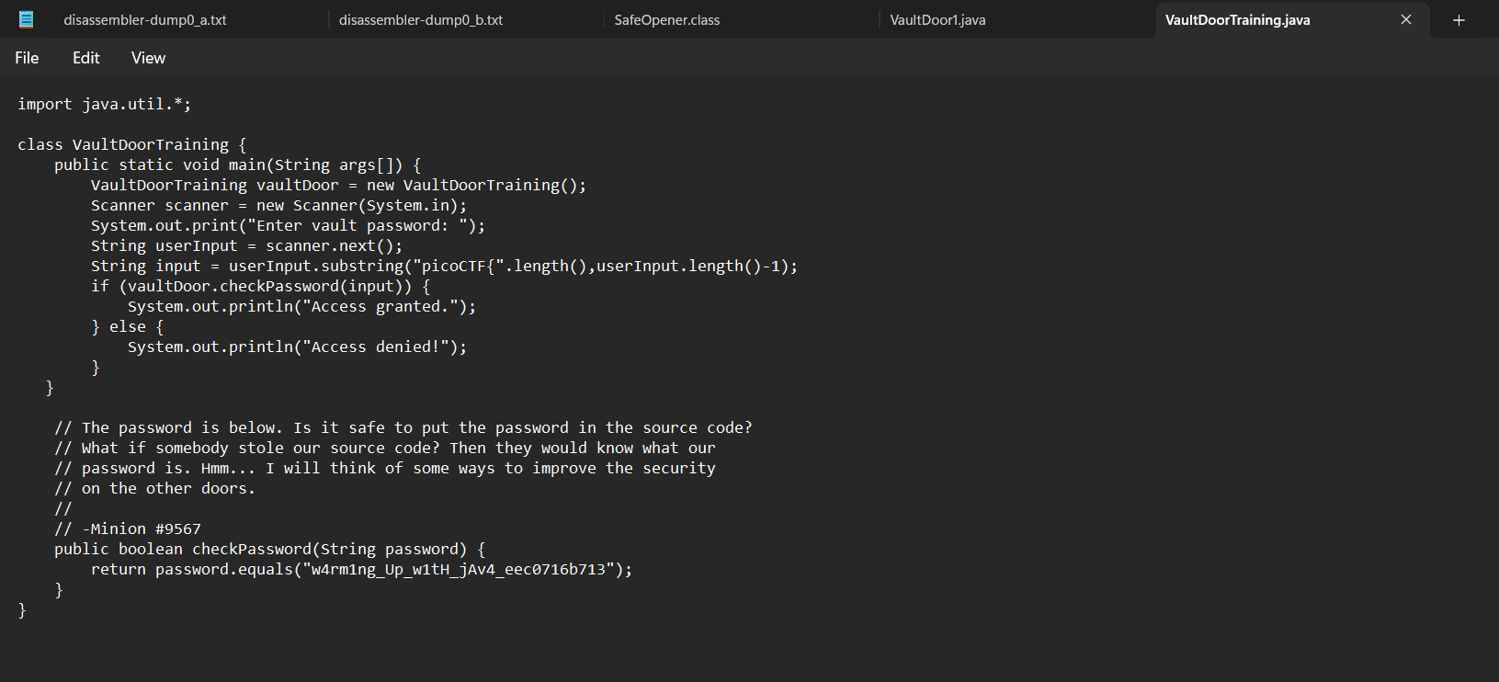Switch to VaultDoor1.java tab

click(x=937, y=20)
